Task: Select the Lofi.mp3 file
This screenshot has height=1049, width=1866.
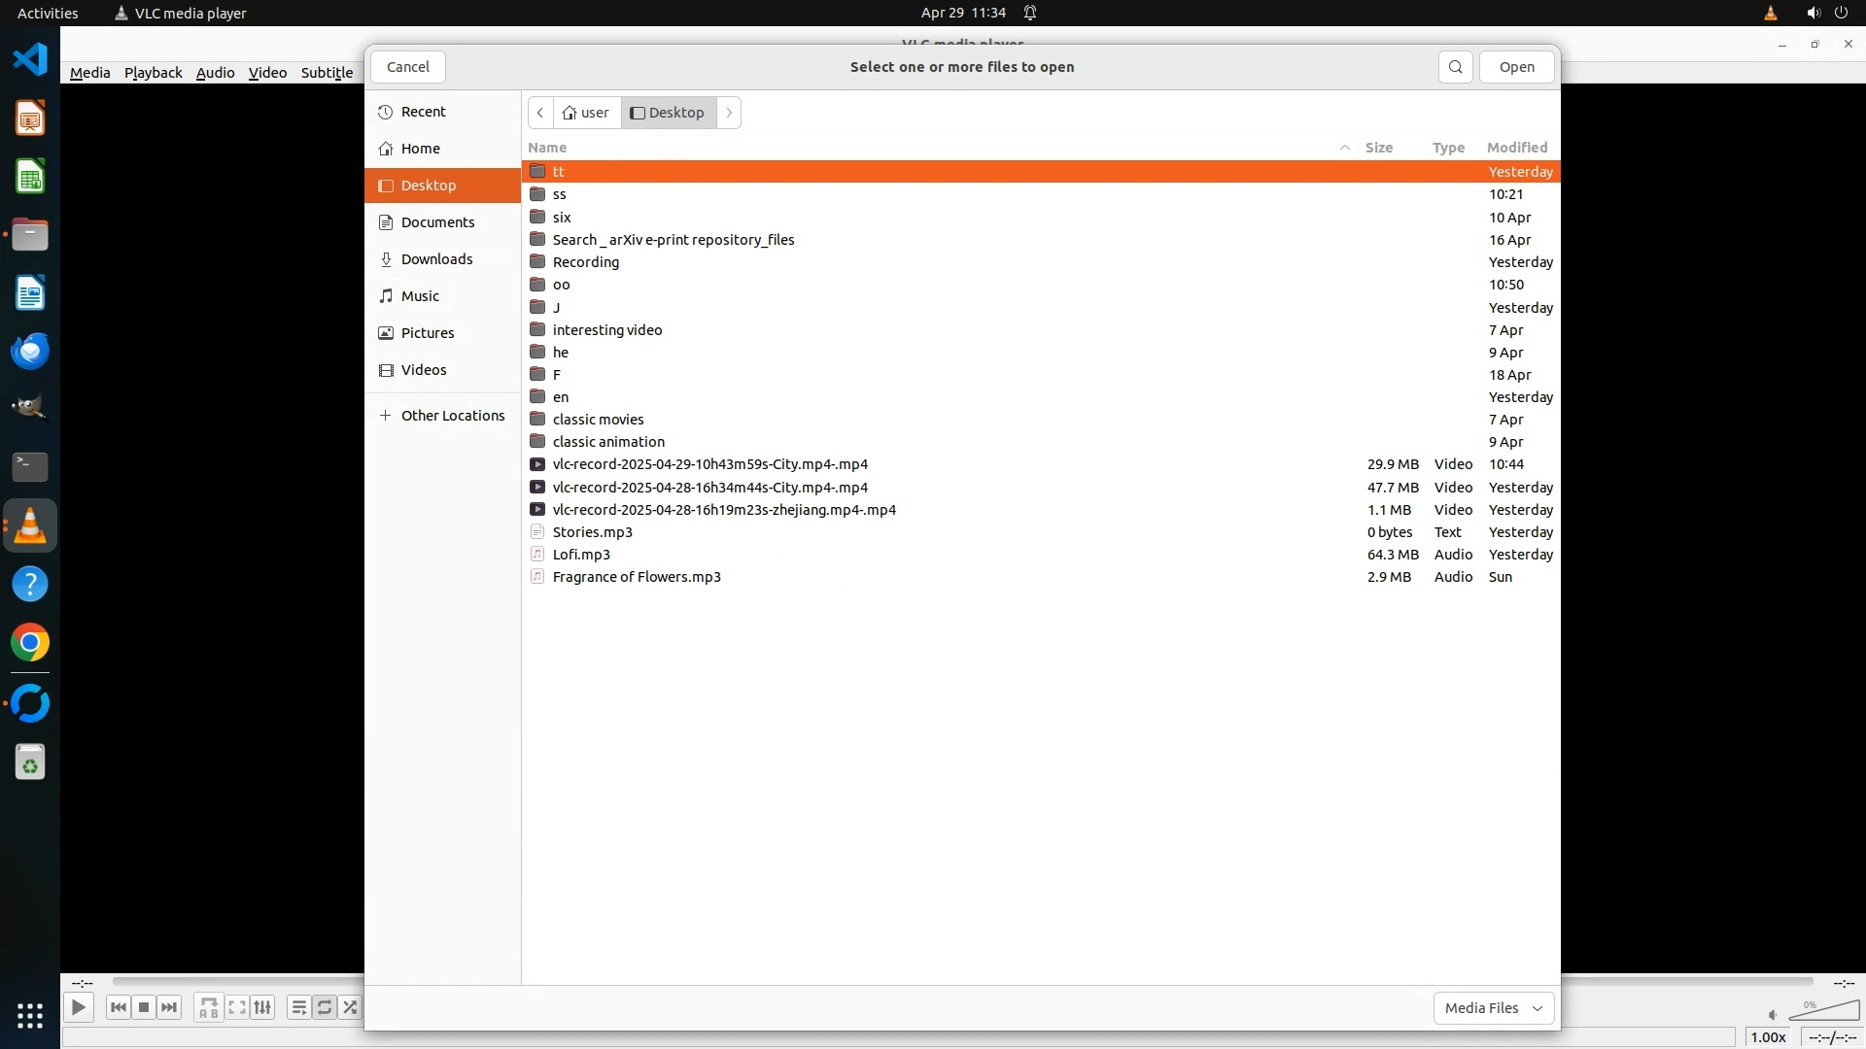Action: 581,555
